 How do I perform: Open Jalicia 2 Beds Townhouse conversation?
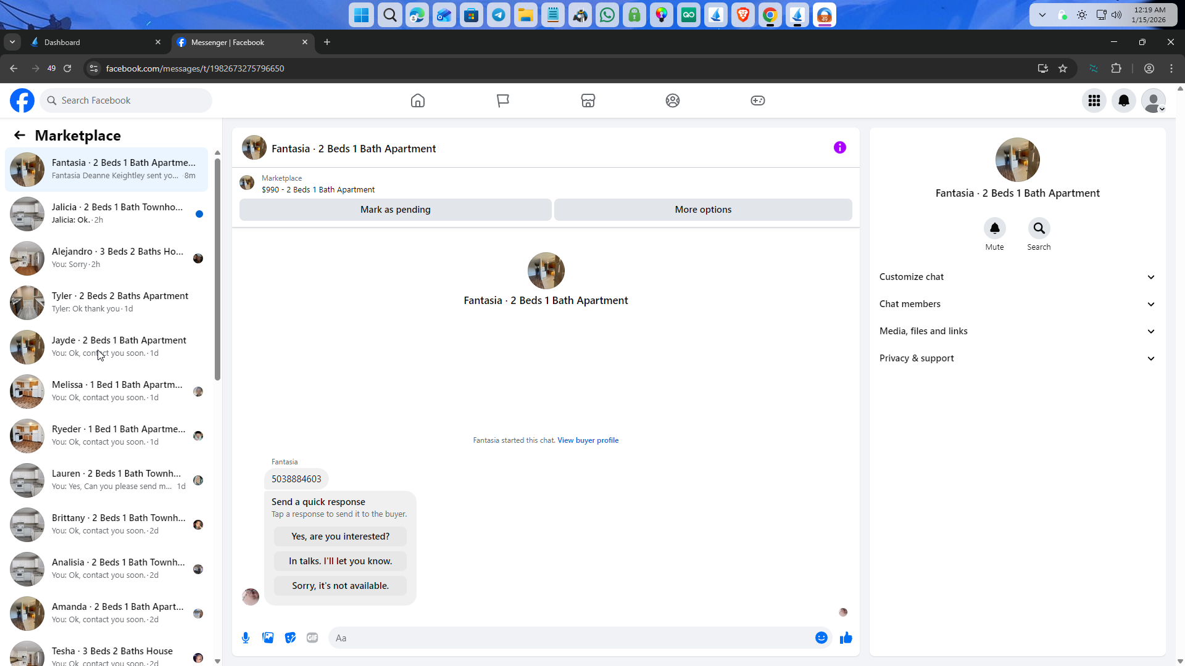(x=117, y=213)
